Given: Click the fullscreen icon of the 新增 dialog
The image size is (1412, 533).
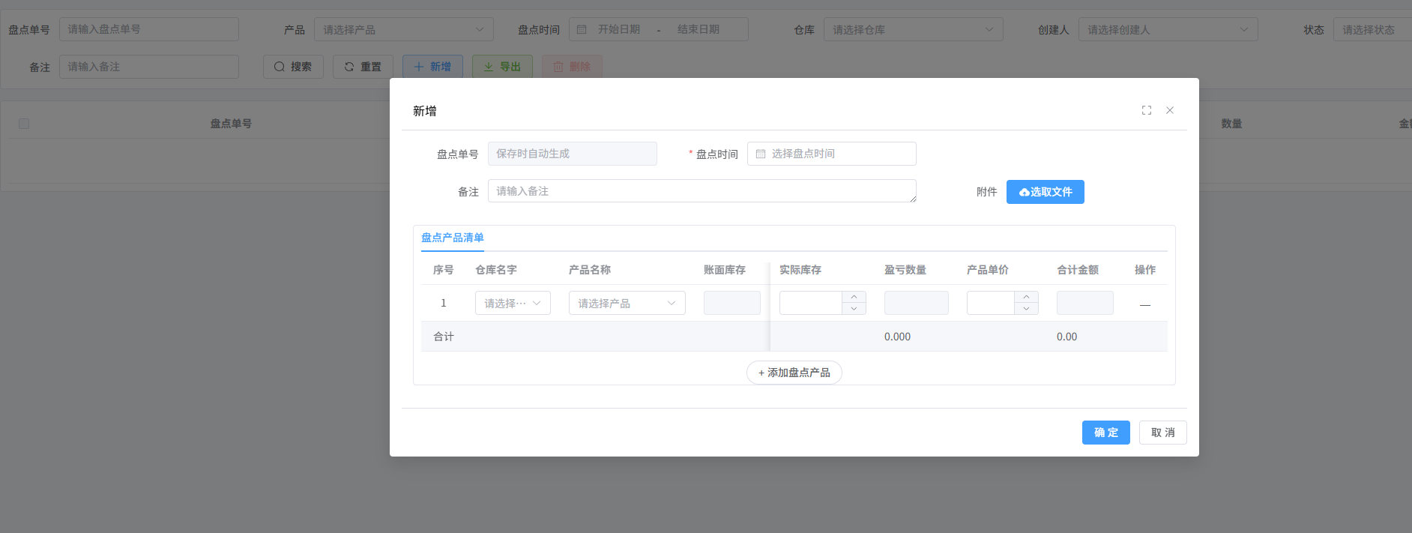Looking at the screenshot, I should [1147, 110].
